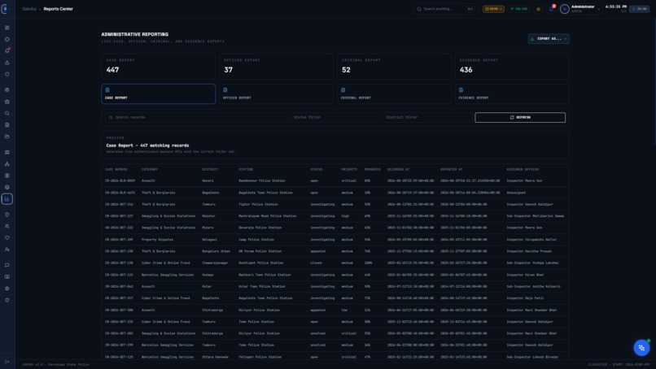The height and width of the screenshot is (369, 656).
Task: Open the settings gear sidebar icon
Action: [x=7, y=289]
